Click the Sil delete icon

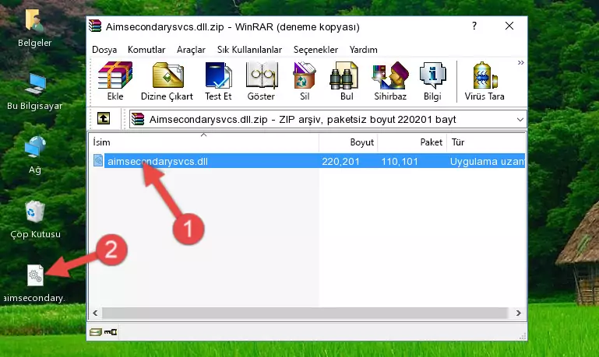[x=305, y=81]
